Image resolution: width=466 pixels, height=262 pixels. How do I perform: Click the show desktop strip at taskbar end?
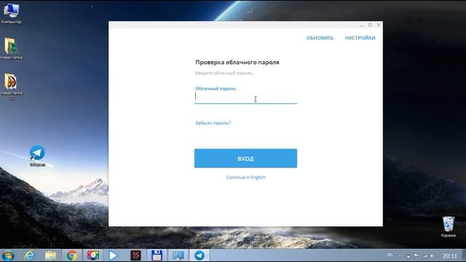(464, 255)
